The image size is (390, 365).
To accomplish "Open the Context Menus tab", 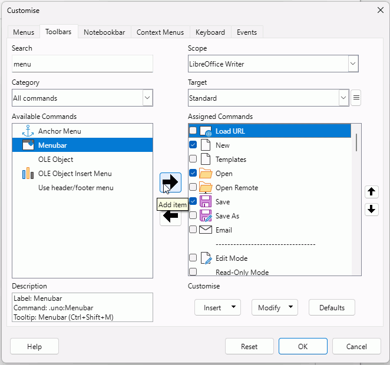I will (160, 32).
